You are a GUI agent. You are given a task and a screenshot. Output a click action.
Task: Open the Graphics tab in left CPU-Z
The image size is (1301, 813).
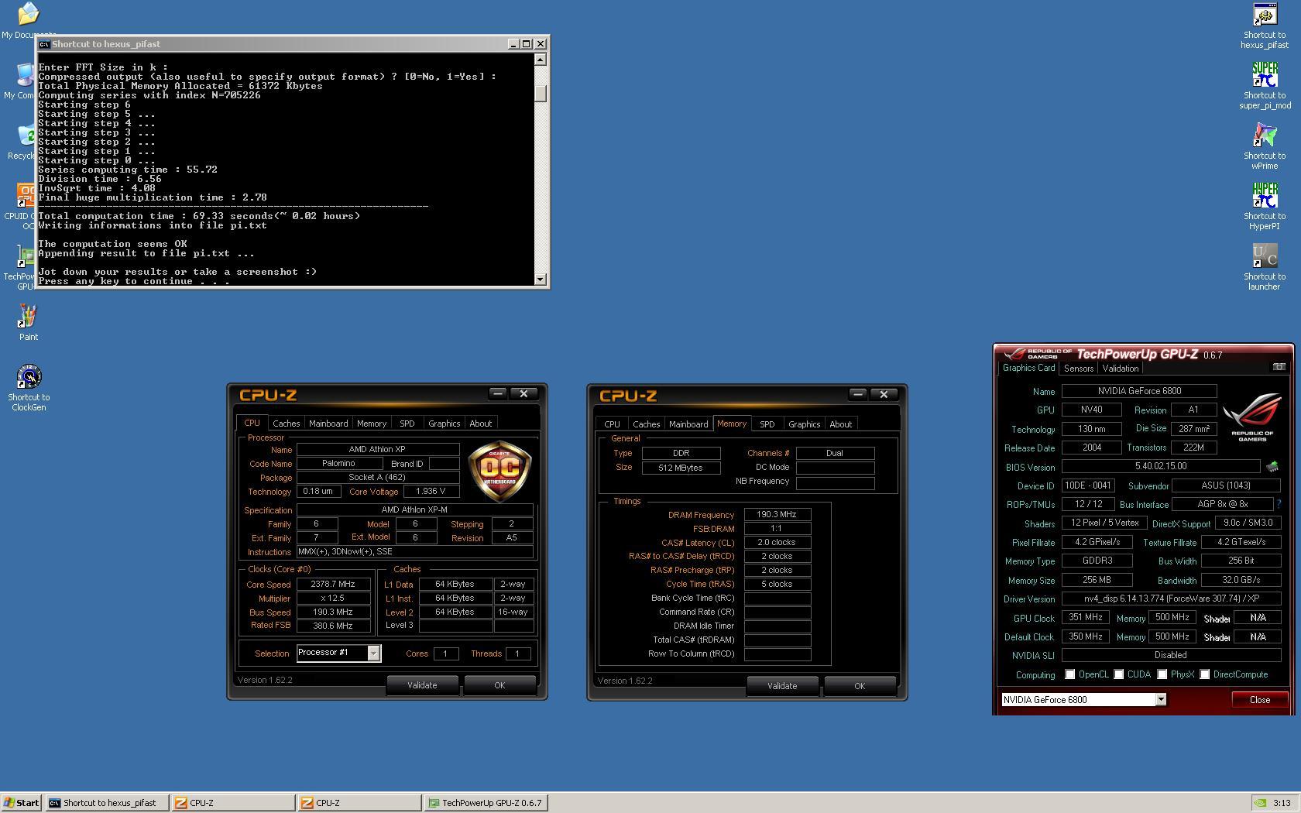pos(444,424)
